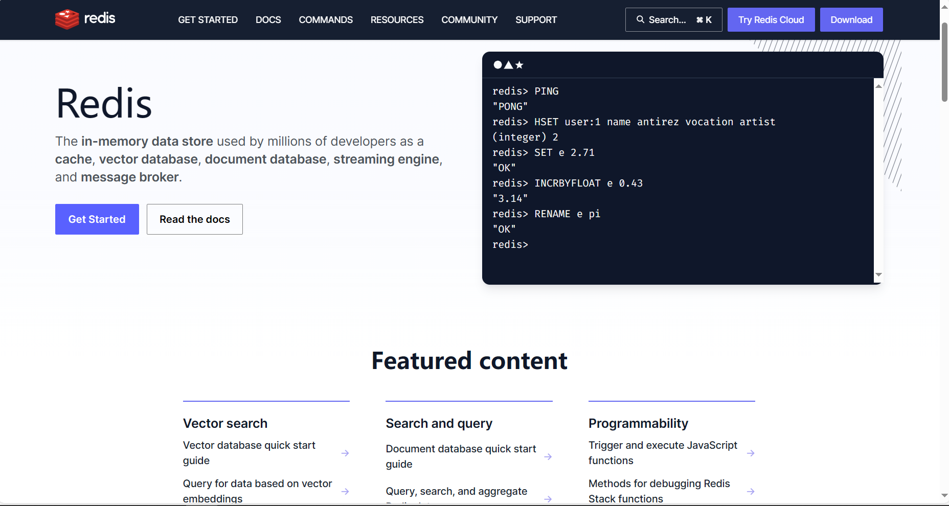Open Methods for debugging Redis Stack functions
This screenshot has height=506, width=949.
[x=659, y=491]
